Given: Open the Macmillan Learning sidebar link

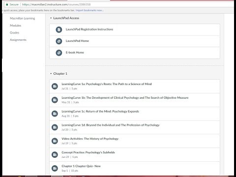Looking at the screenshot, I should point(23,18).
